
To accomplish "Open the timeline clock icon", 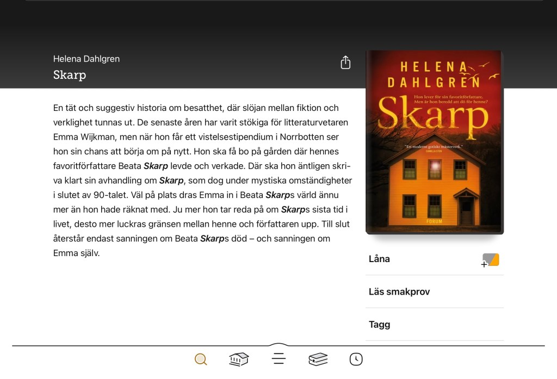I will point(356,359).
